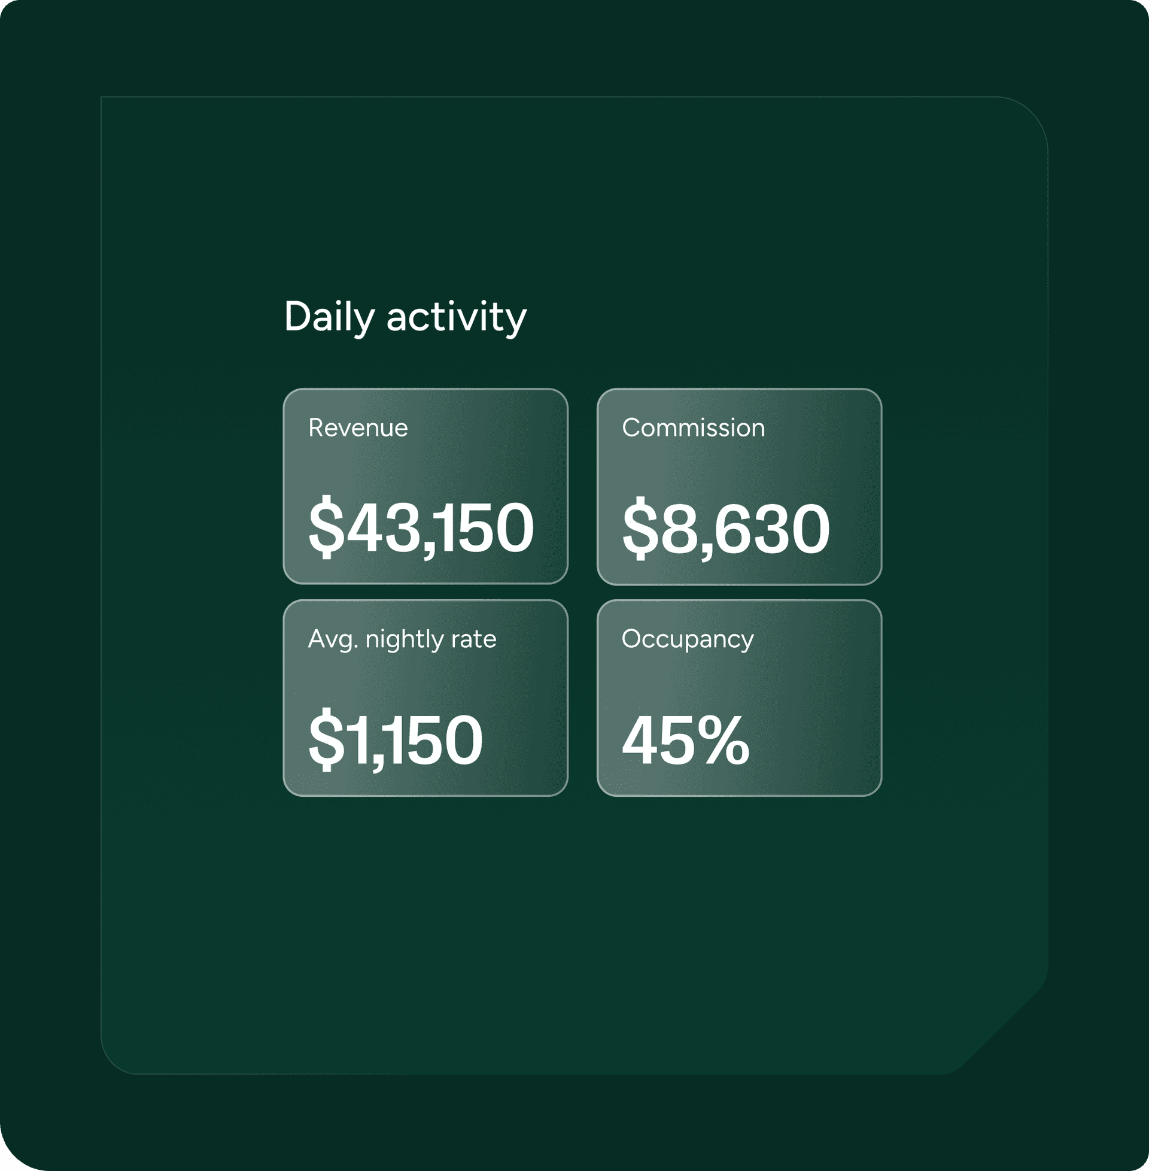Select the word Daily in the heading
The width and height of the screenshot is (1149, 1171).
[329, 317]
